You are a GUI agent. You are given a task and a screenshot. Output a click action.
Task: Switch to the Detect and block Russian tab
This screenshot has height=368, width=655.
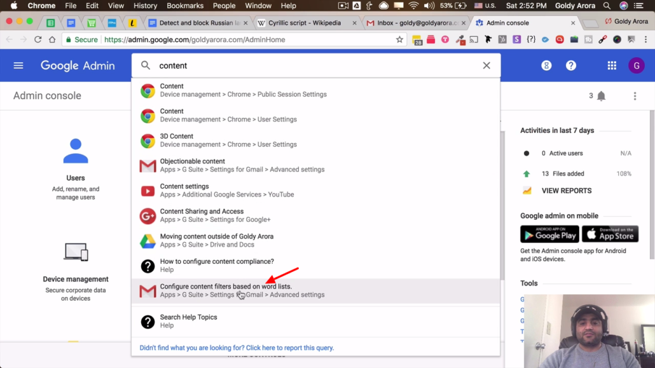point(198,23)
